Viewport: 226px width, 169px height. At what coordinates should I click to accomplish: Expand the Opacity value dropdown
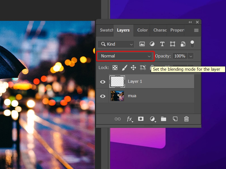191,56
